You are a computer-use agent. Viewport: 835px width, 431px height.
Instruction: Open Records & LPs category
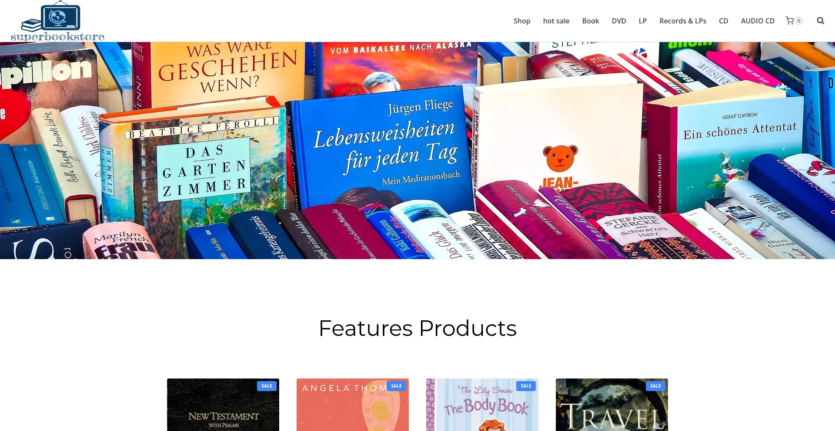tap(683, 21)
